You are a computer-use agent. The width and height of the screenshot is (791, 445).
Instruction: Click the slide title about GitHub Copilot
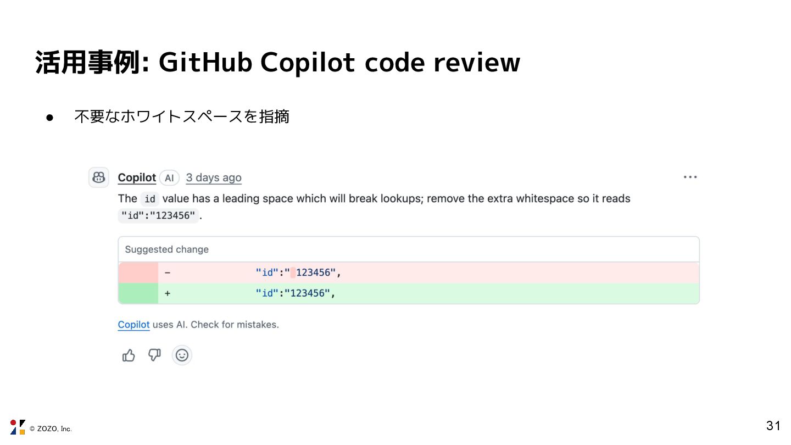tap(277, 63)
